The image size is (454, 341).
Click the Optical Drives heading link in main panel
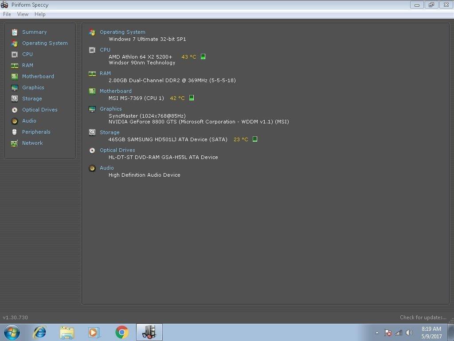coord(117,150)
